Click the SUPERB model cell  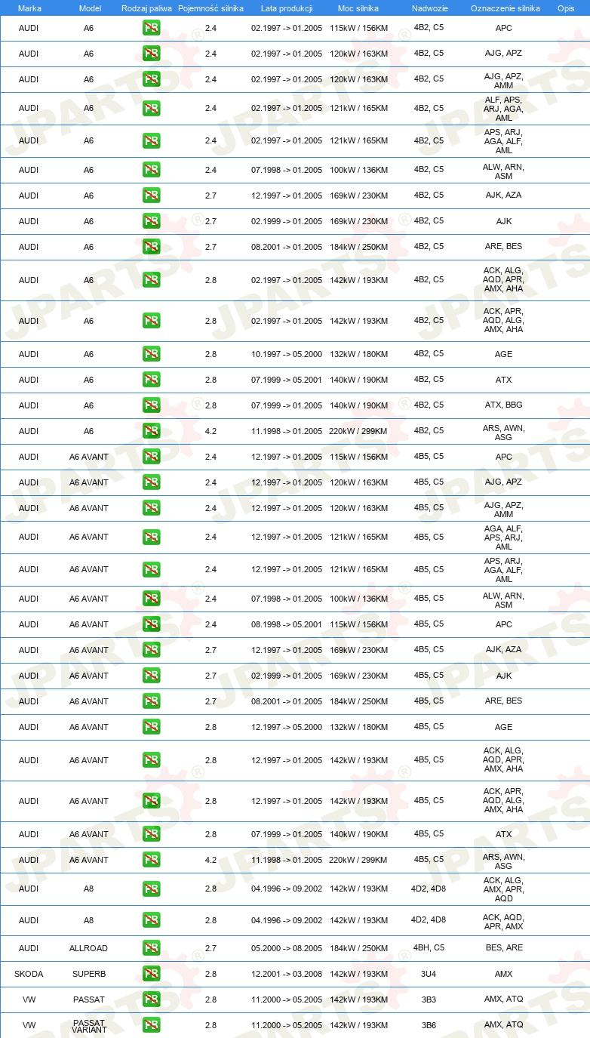pyautogui.click(x=89, y=974)
